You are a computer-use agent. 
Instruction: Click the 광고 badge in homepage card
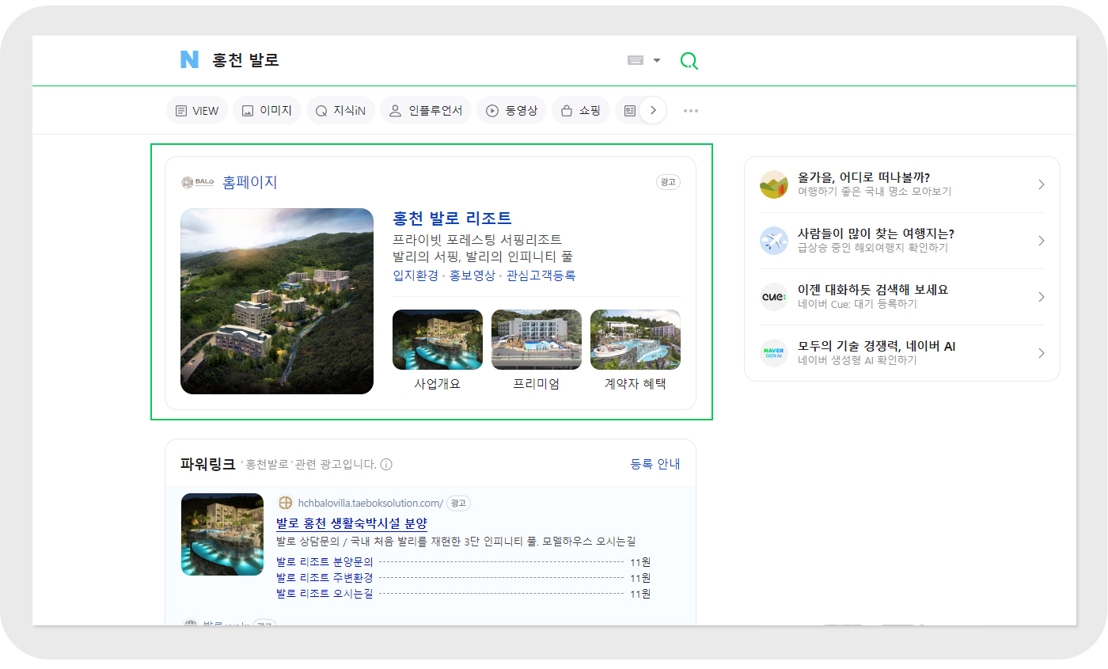pos(668,182)
